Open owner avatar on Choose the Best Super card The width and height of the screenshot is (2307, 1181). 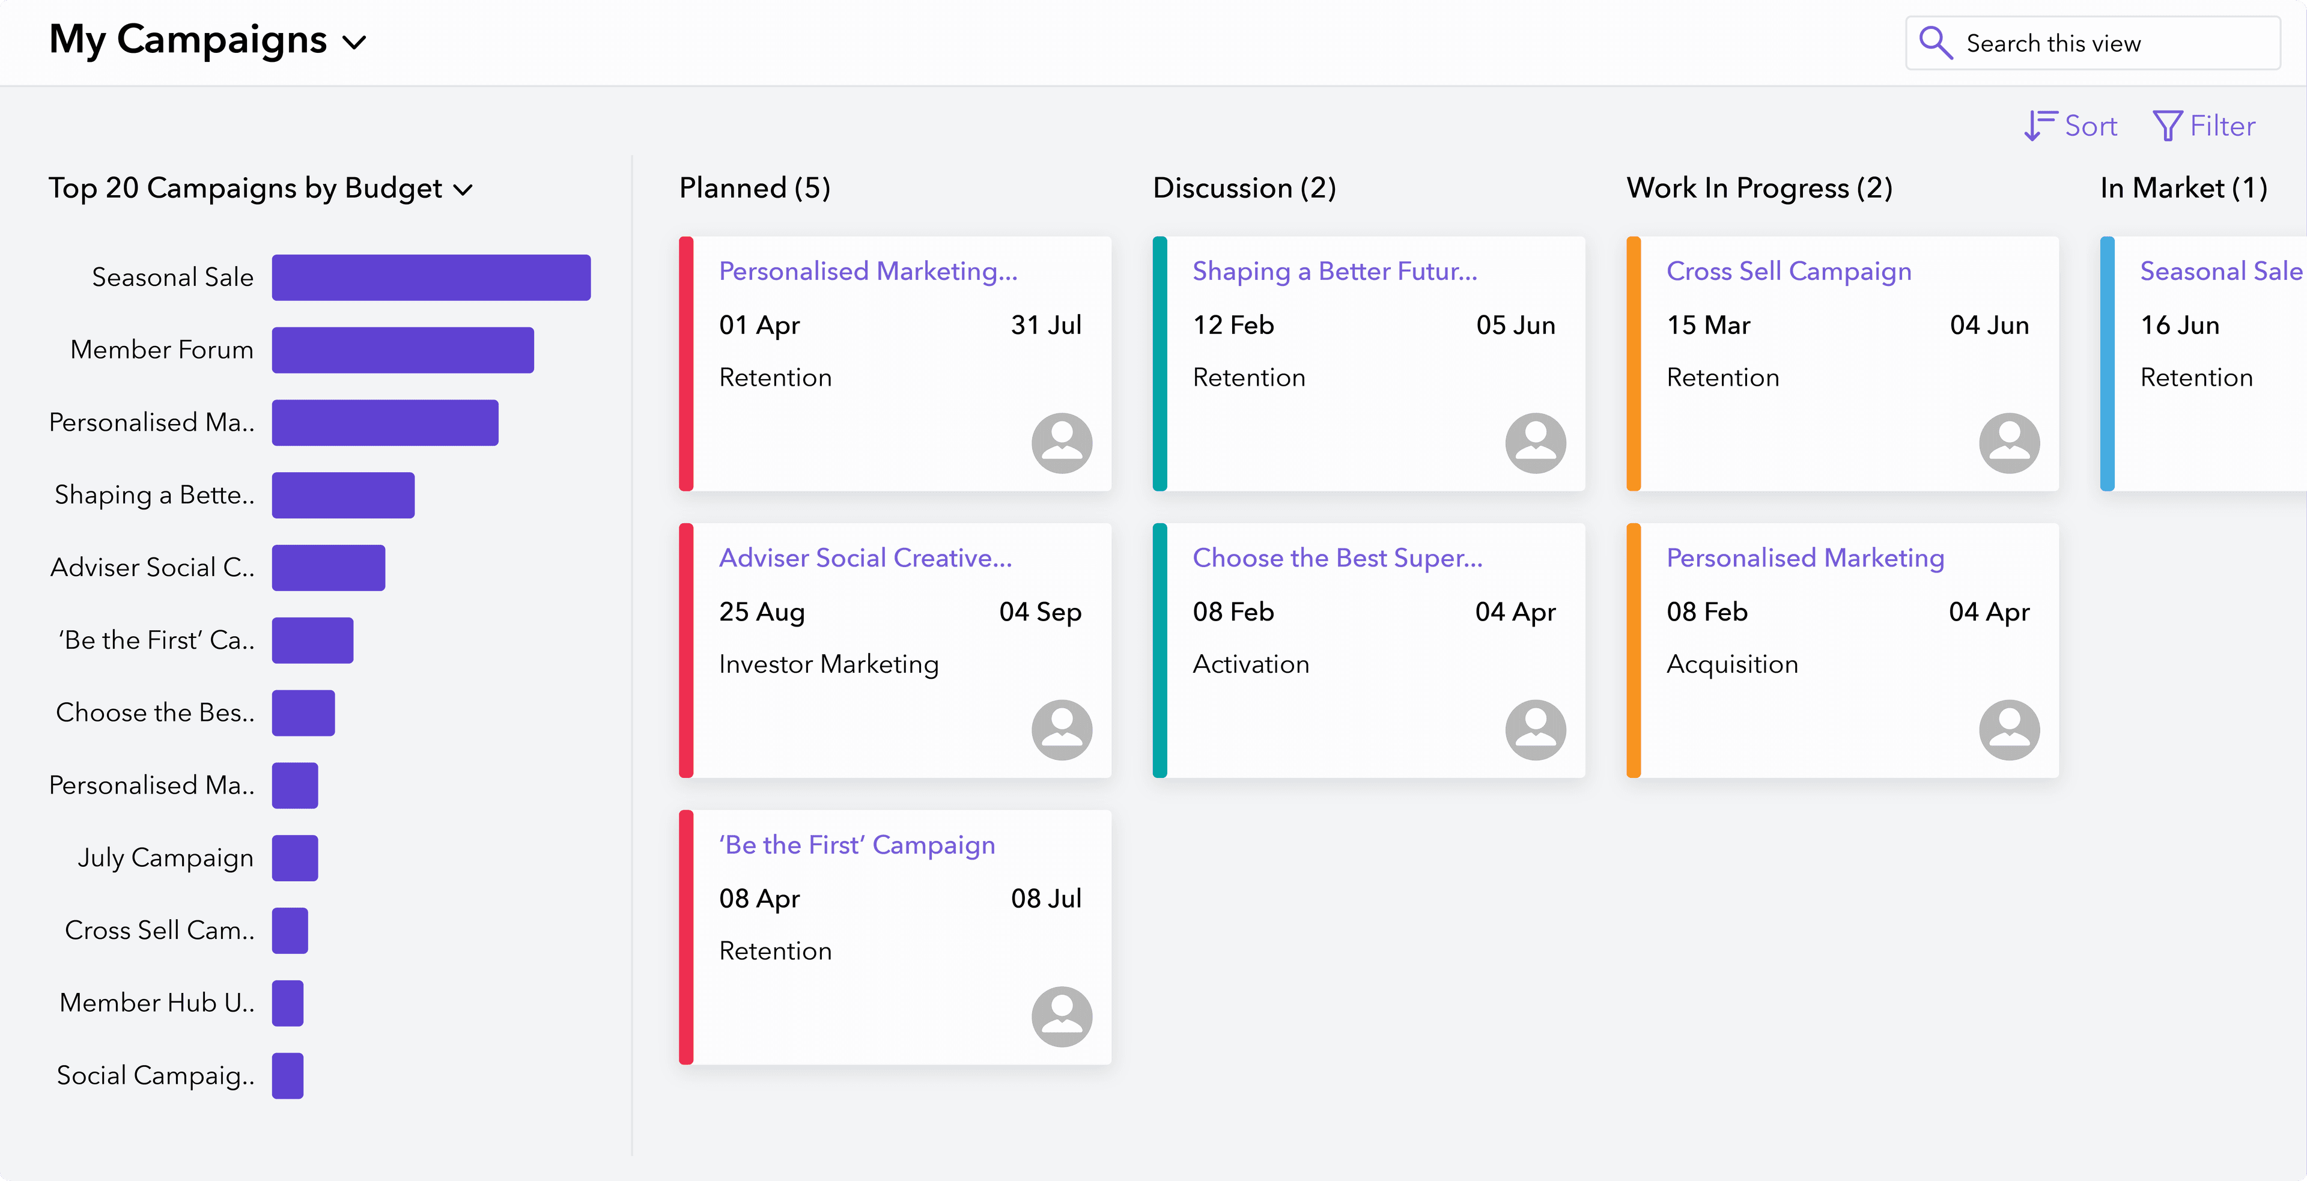(1535, 730)
